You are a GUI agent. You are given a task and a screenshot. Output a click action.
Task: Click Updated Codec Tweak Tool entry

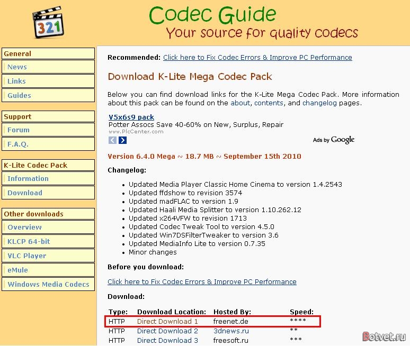(201, 226)
